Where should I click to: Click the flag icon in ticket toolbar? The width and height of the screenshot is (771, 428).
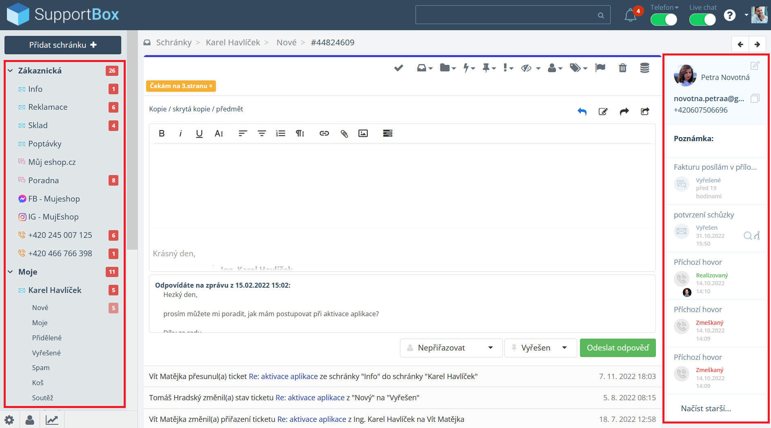(600, 68)
